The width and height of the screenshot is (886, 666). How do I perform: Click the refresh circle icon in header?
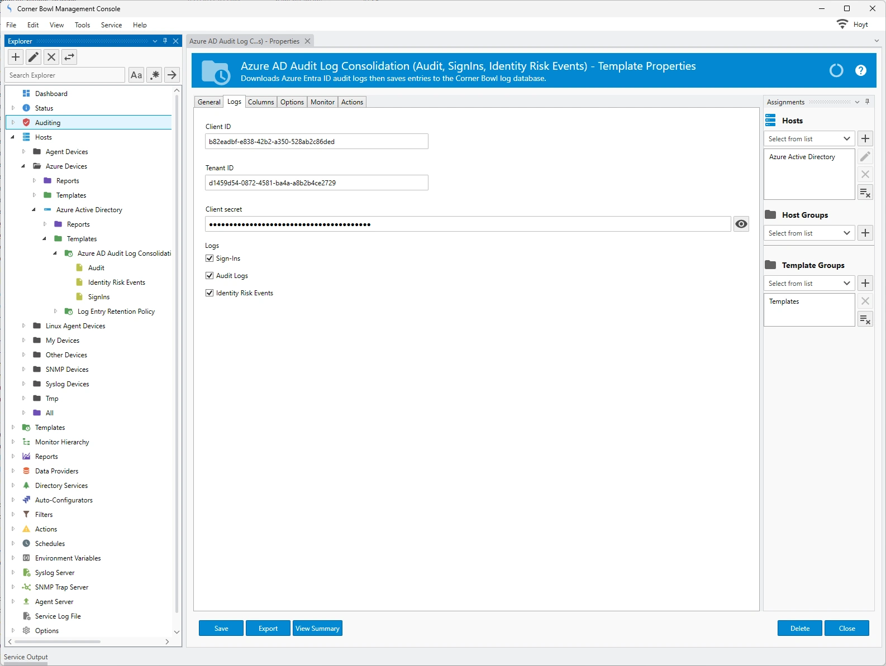(x=836, y=70)
